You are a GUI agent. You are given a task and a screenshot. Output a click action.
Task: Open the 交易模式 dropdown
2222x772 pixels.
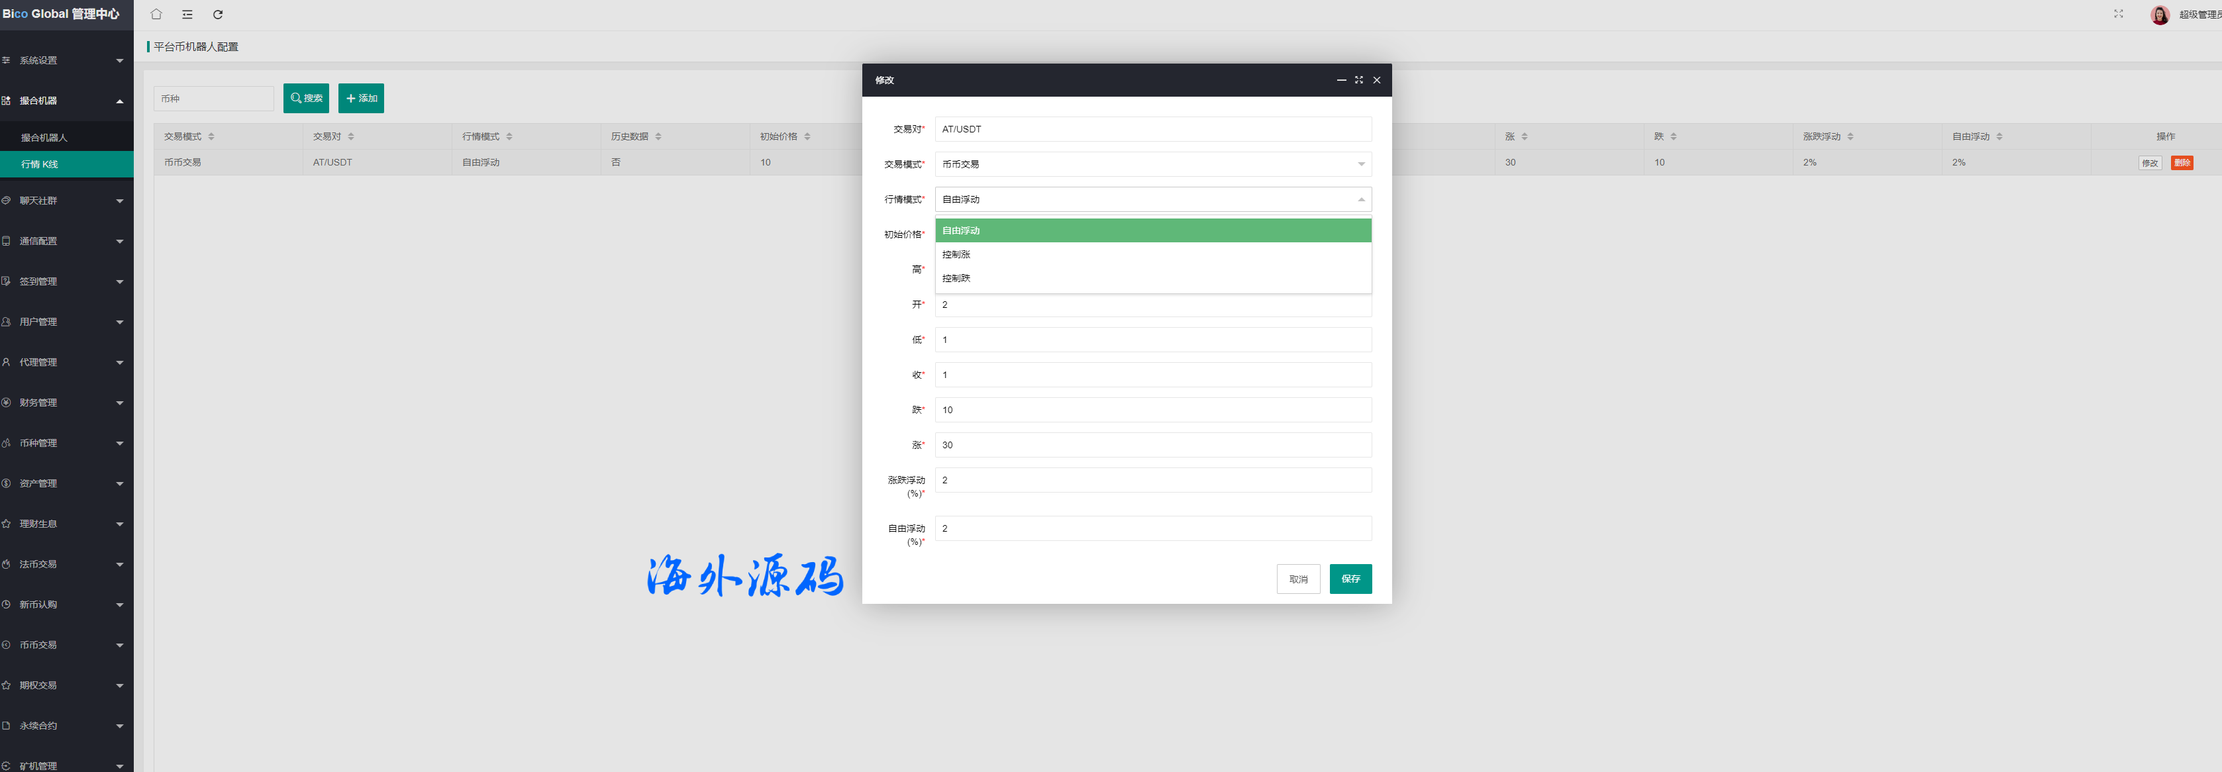click(x=1152, y=164)
